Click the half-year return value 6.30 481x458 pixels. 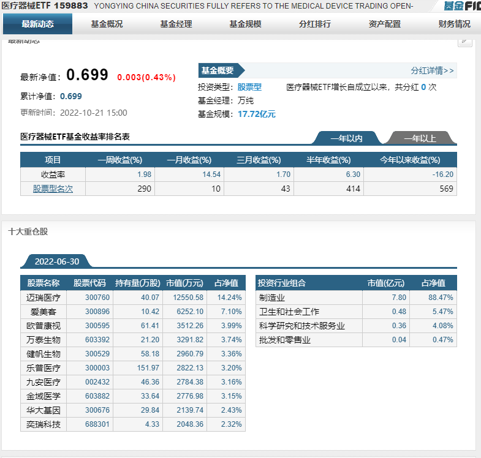coord(353,174)
